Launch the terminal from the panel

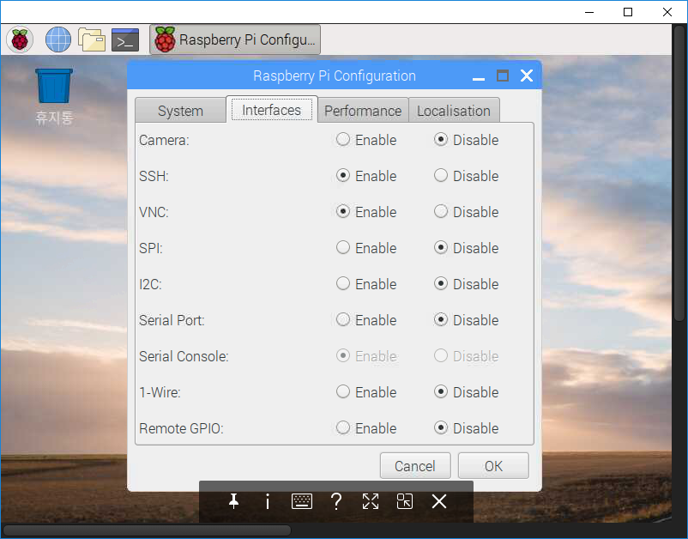125,40
